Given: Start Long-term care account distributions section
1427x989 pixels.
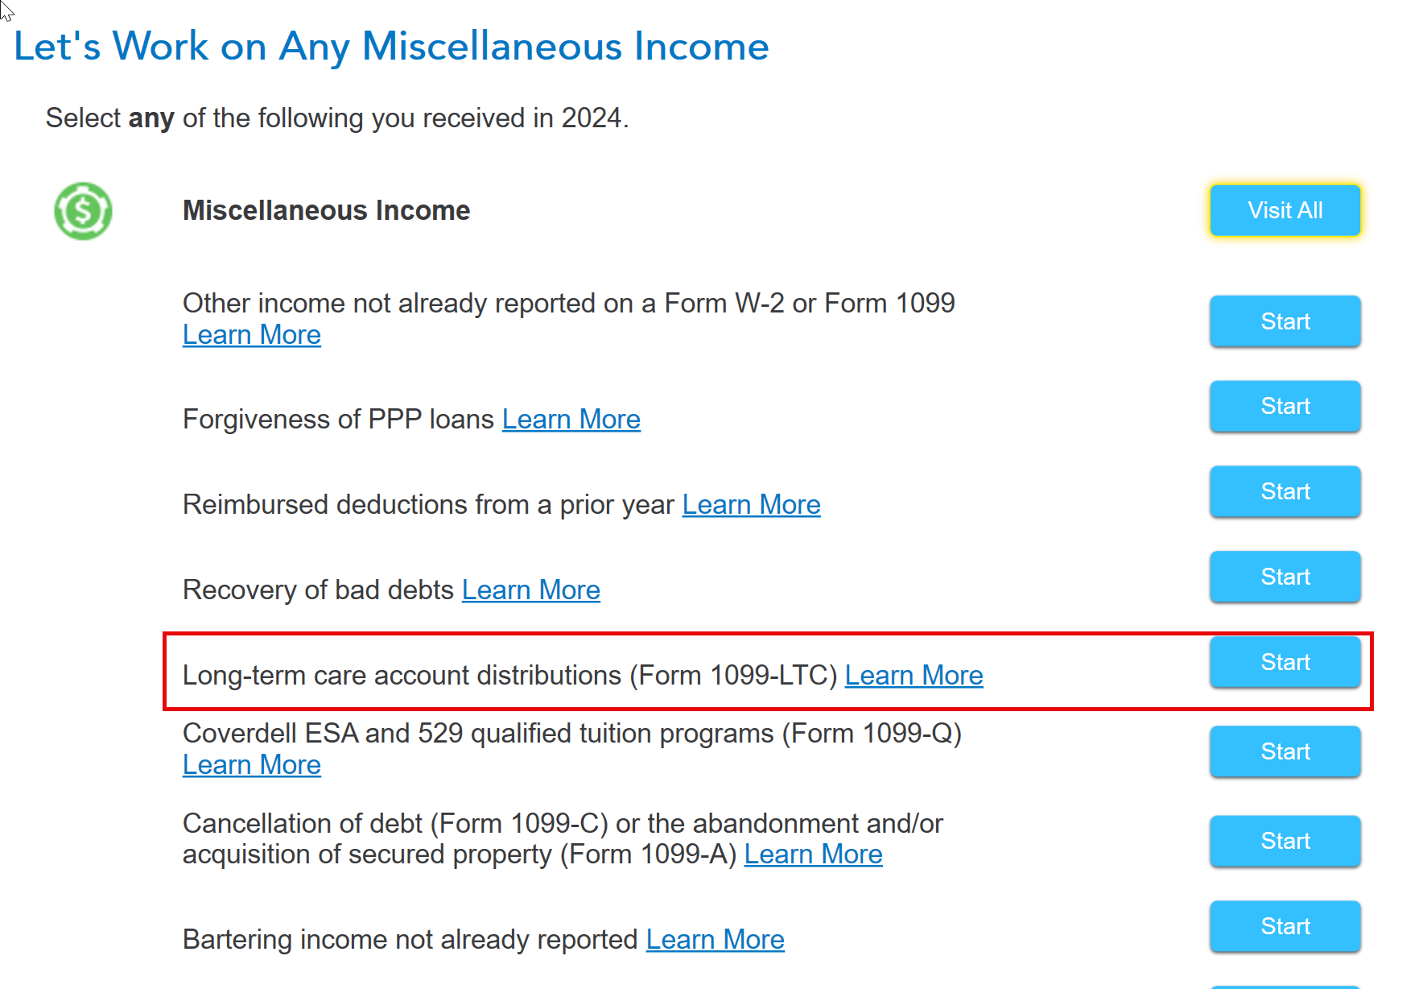Looking at the screenshot, I should 1285,662.
